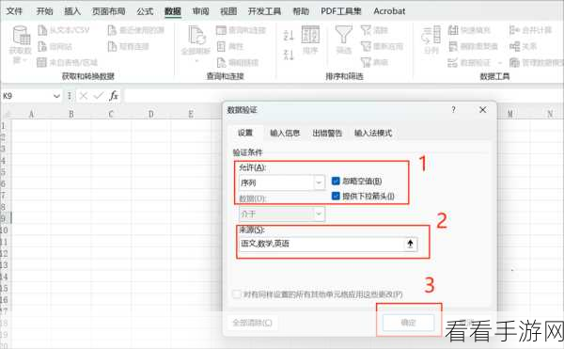The width and height of the screenshot is (564, 349).
Task: Click the Clear filter (清除) icon
Action: (366, 30)
